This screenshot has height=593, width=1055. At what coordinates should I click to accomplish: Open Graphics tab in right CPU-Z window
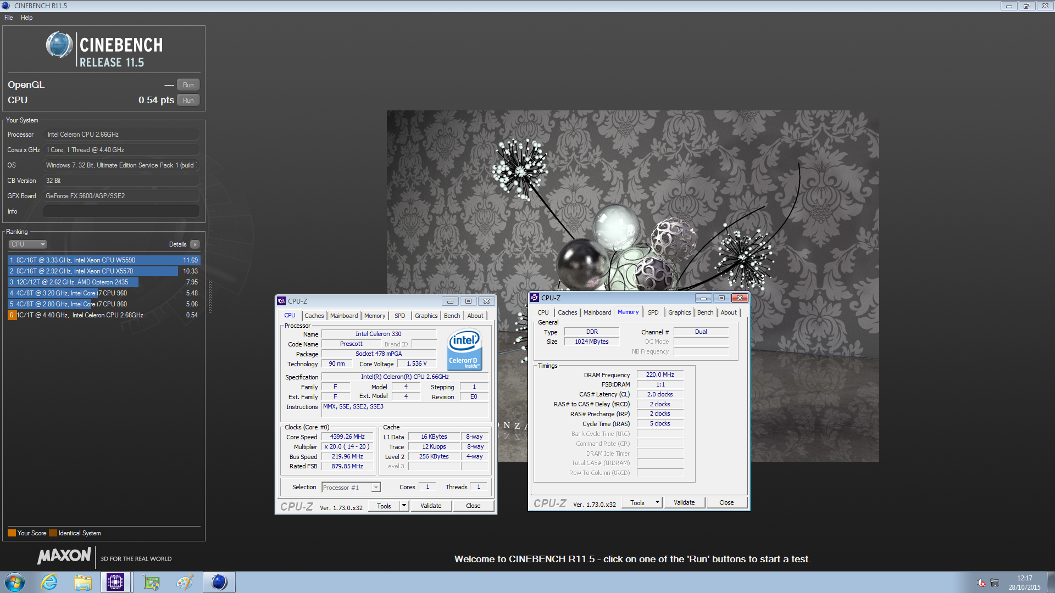point(679,312)
